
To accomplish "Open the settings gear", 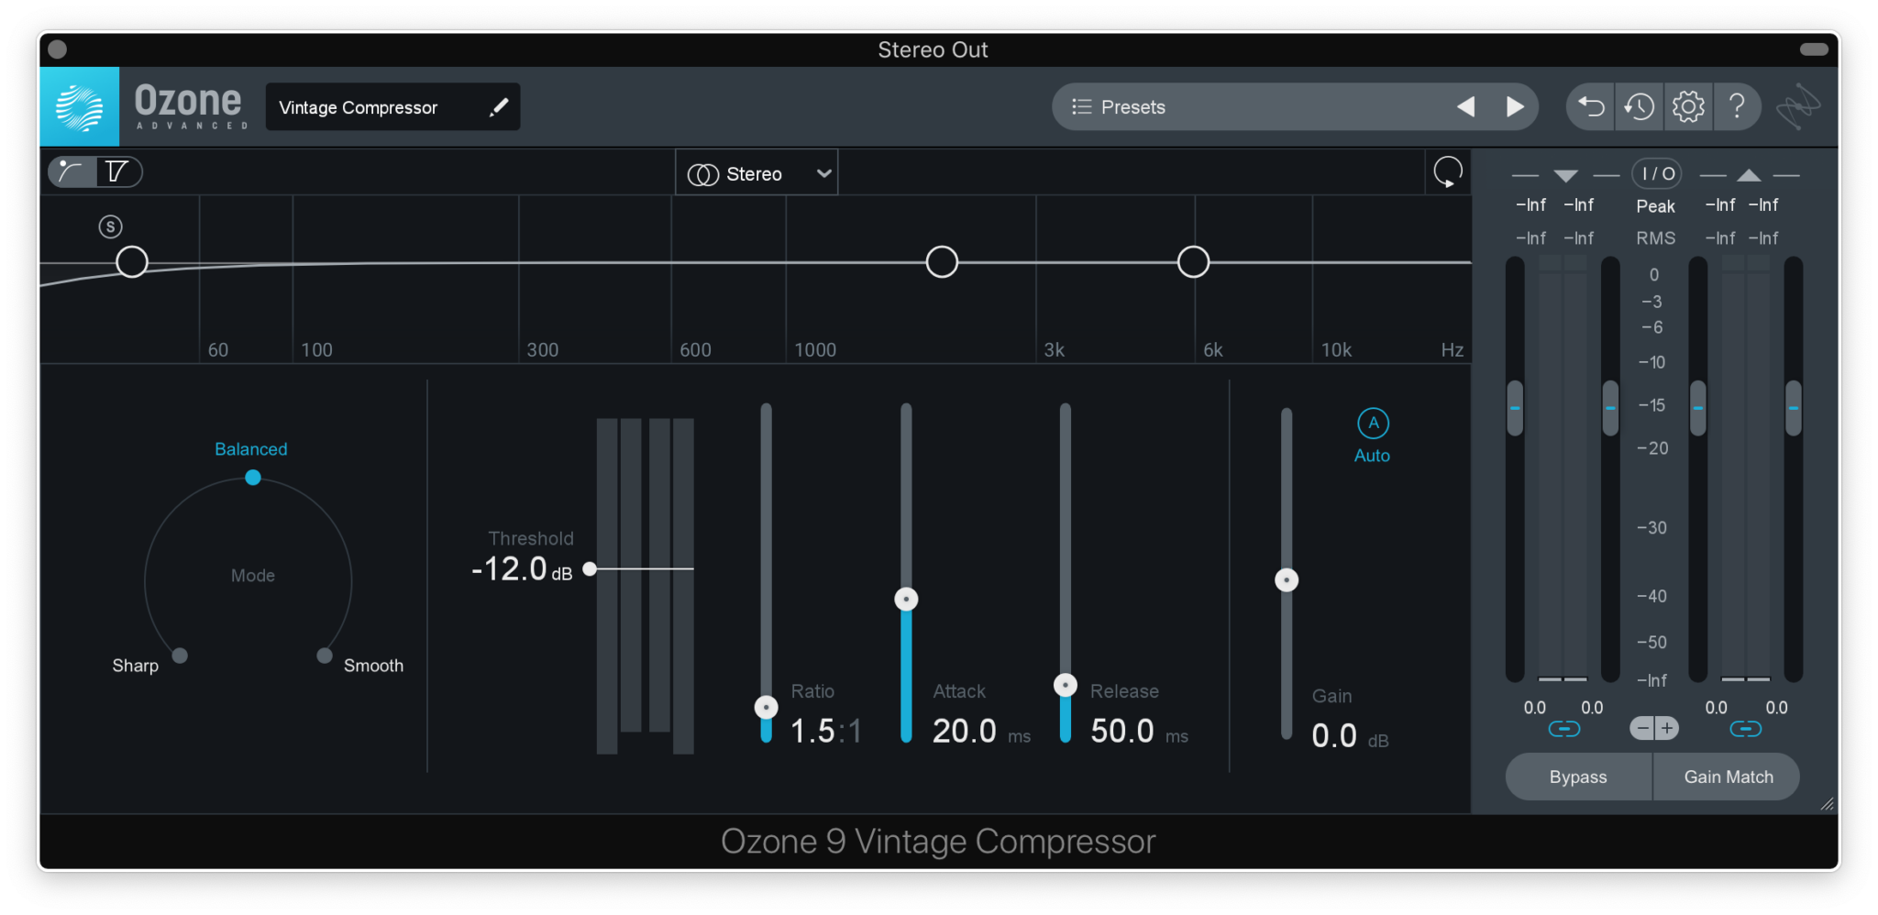I will [1688, 106].
